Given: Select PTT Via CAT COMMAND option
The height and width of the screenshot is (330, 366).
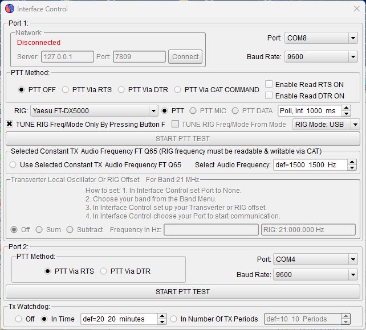Looking at the screenshot, I should click(x=178, y=89).
